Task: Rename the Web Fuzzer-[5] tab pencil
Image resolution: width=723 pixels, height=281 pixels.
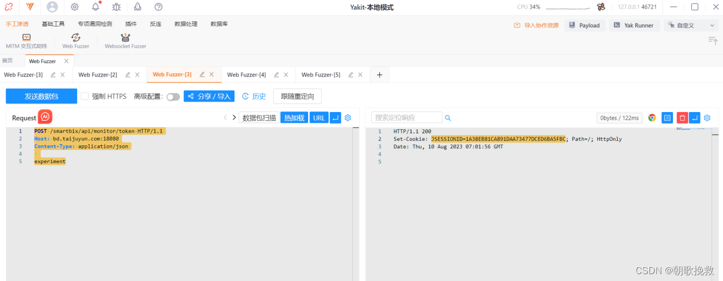Action: click(x=351, y=75)
